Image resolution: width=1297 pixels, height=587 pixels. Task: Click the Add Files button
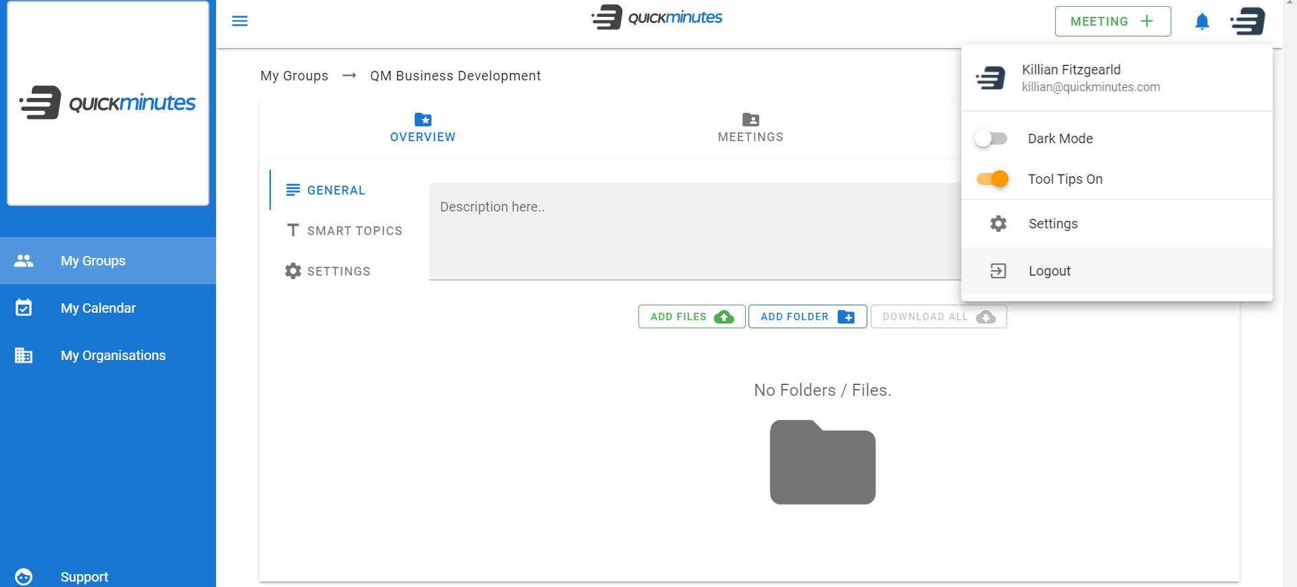pyautogui.click(x=692, y=317)
